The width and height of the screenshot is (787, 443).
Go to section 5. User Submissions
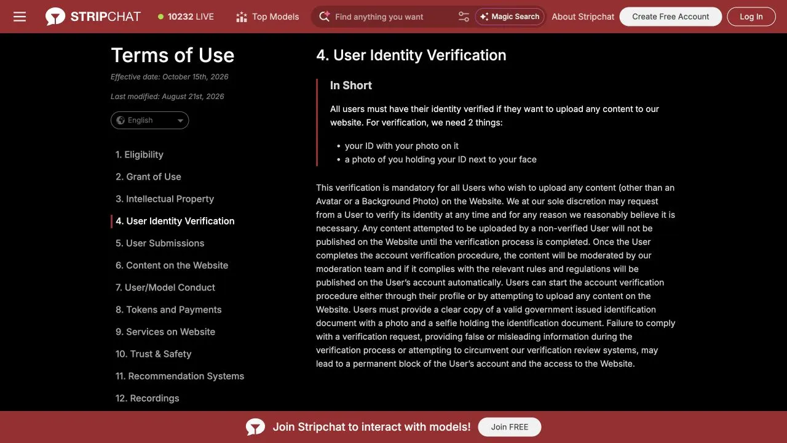pyautogui.click(x=160, y=243)
